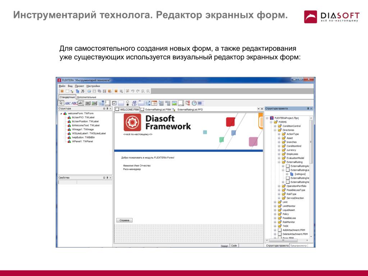Collapse the FORMS folder
This screenshot has height=276, width=368.
click(271, 122)
